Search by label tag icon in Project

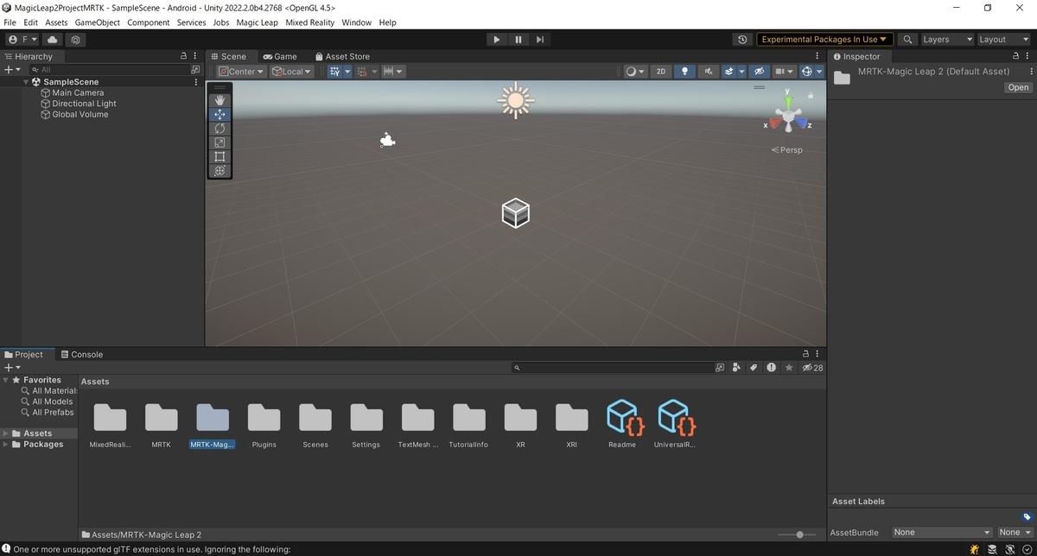click(x=754, y=368)
